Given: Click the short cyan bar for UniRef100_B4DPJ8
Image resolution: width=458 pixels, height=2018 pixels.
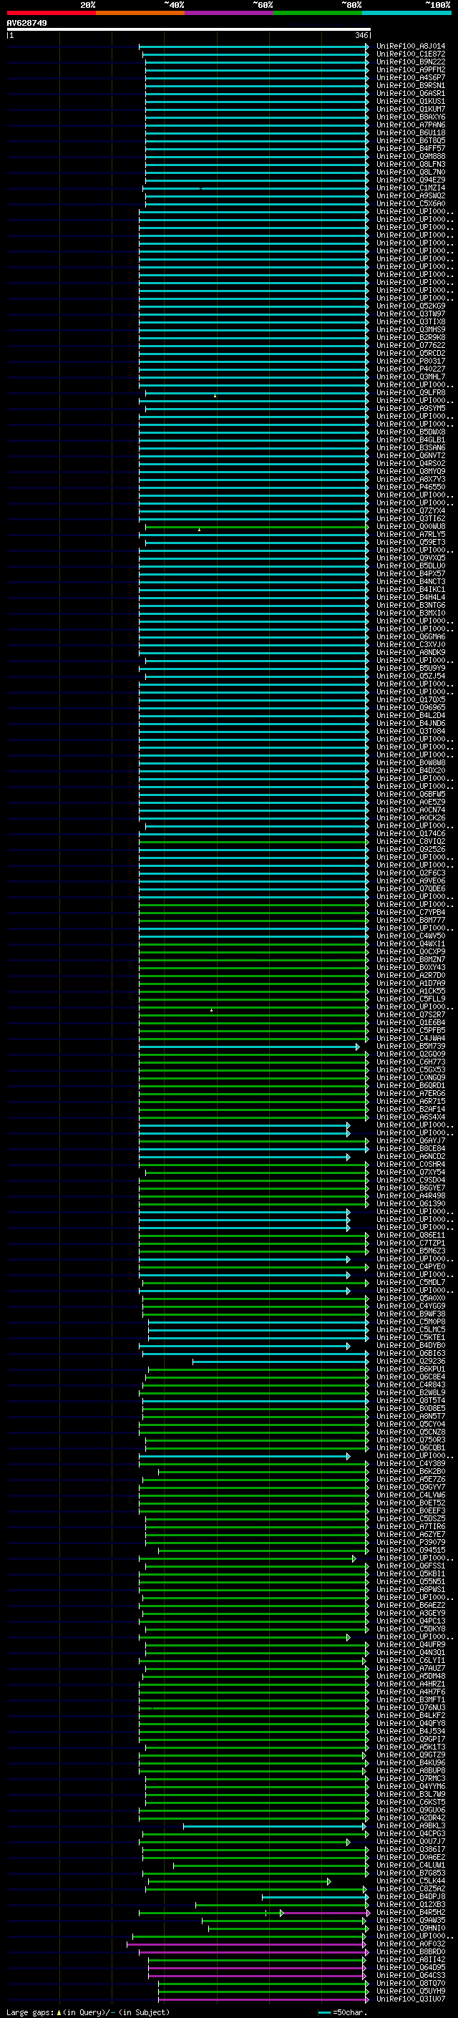Looking at the screenshot, I should pos(315,1896).
